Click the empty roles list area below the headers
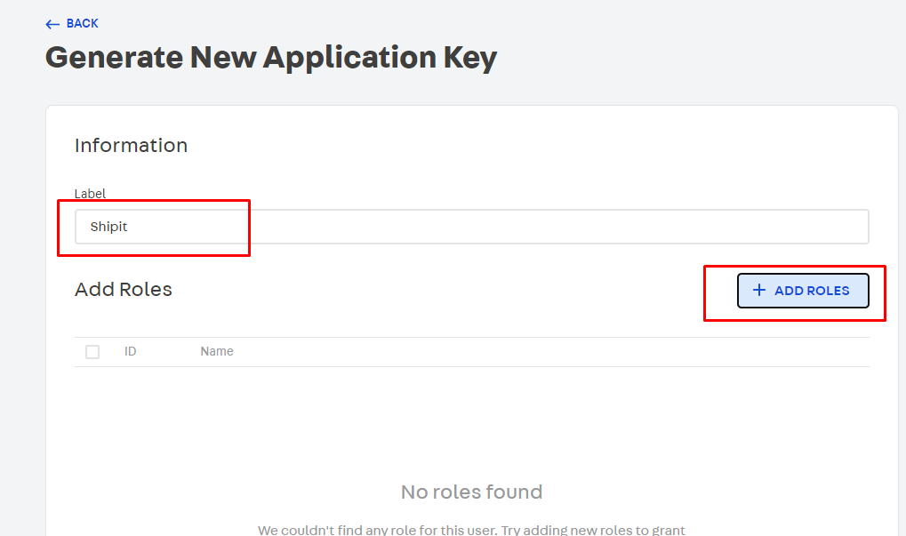Viewport: 906px width, 536px height. (x=471, y=421)
